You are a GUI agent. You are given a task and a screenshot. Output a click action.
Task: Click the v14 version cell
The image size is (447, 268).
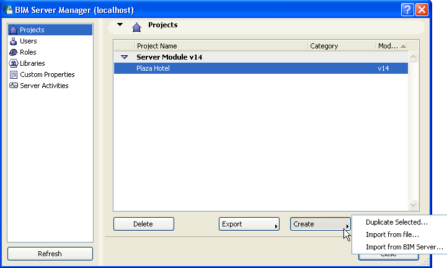(x=383, y=68)
